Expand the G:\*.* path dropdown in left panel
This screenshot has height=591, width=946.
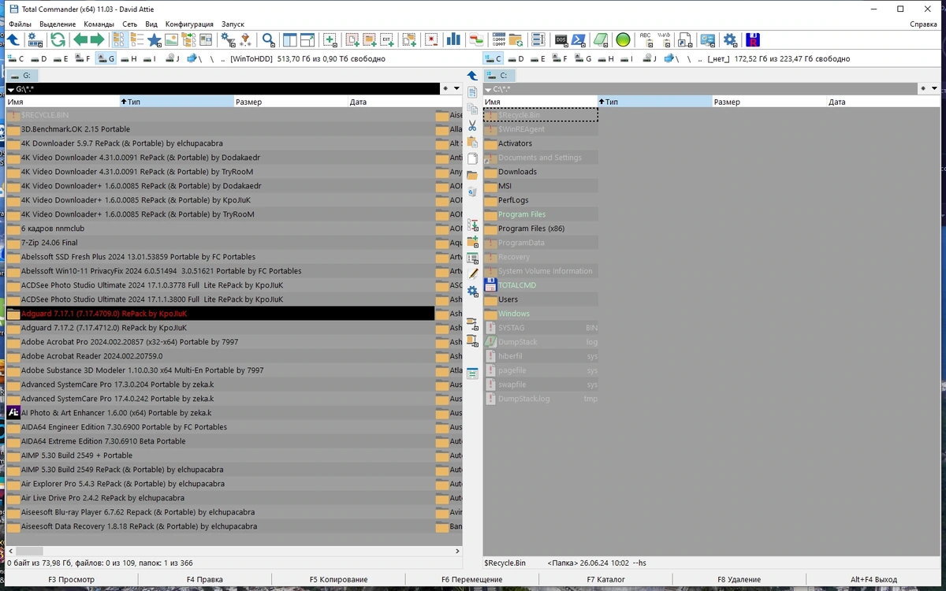coord(11,89)
